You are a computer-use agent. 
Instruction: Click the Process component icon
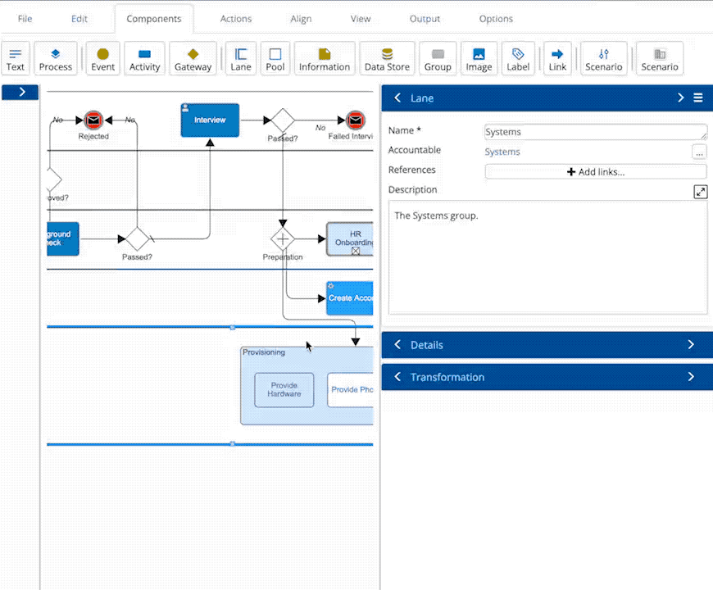pos(56,59)
